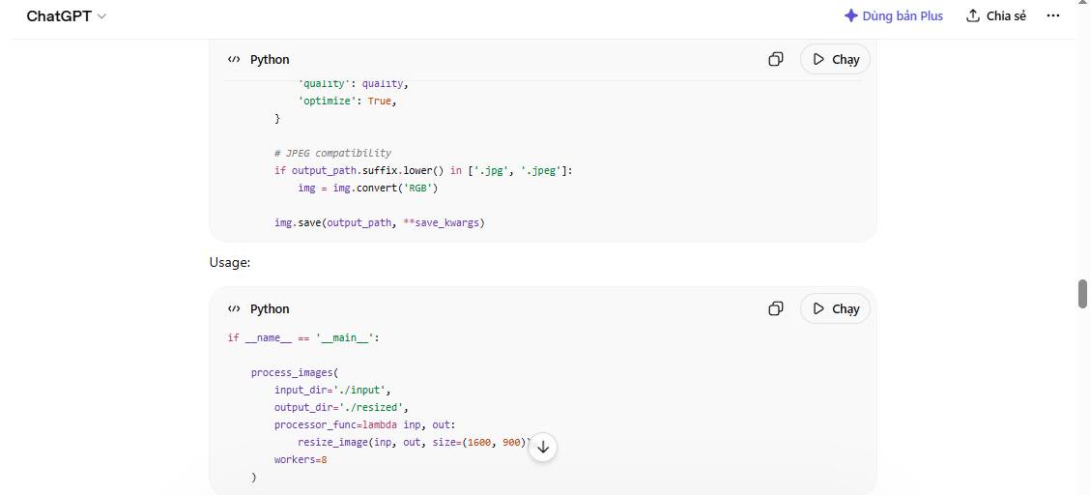Image resolution: width=1090 pixels, height=495 pixels.
Task: Click the vertical scrollbar thumb
Action: pyautogui.click(x=1082, y=293)
